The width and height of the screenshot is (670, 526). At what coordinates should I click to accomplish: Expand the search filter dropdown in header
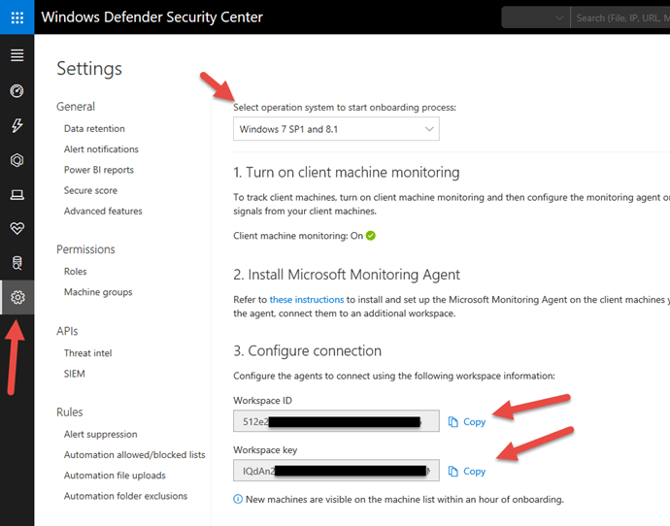pyautogui.click(x=535, y=17)
